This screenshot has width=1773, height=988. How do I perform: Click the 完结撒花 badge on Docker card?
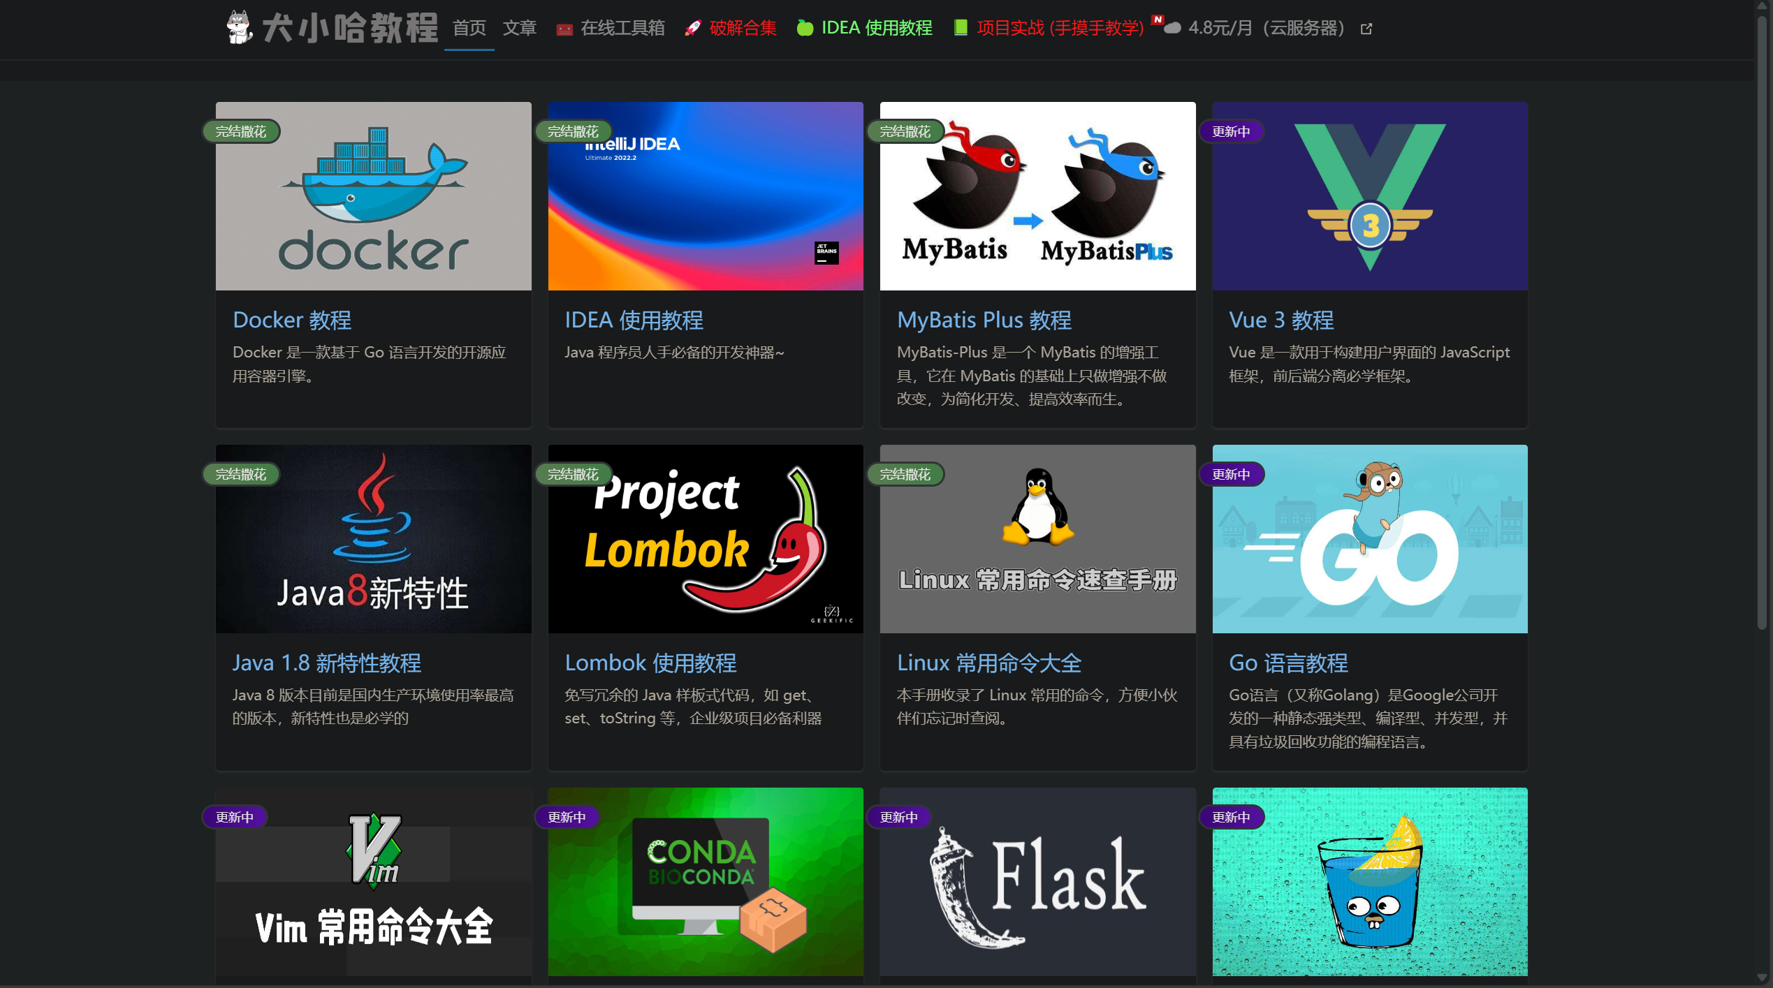point(241,131)
